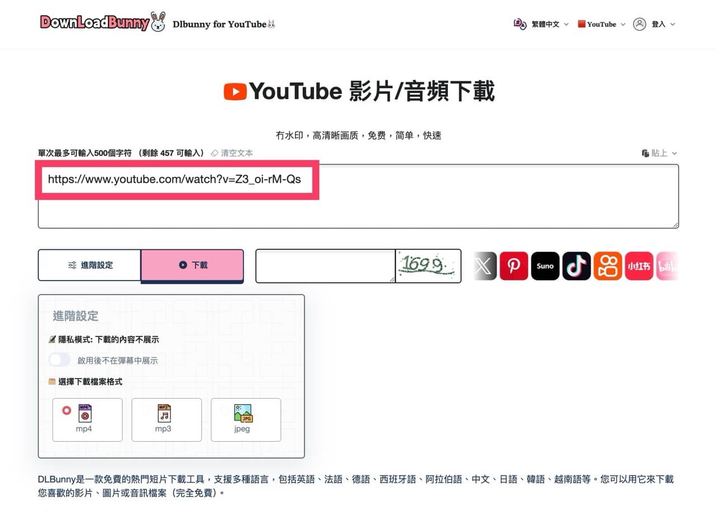
Task: Click the 選擇下載檔案格式 label
Action: point(90,381)
